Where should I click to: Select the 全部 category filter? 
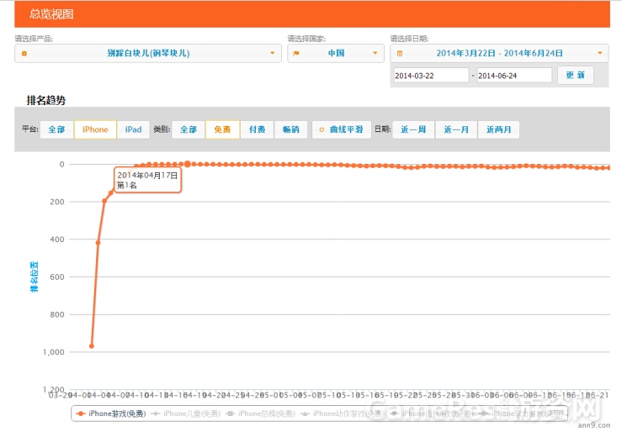[x=189, y=129]
